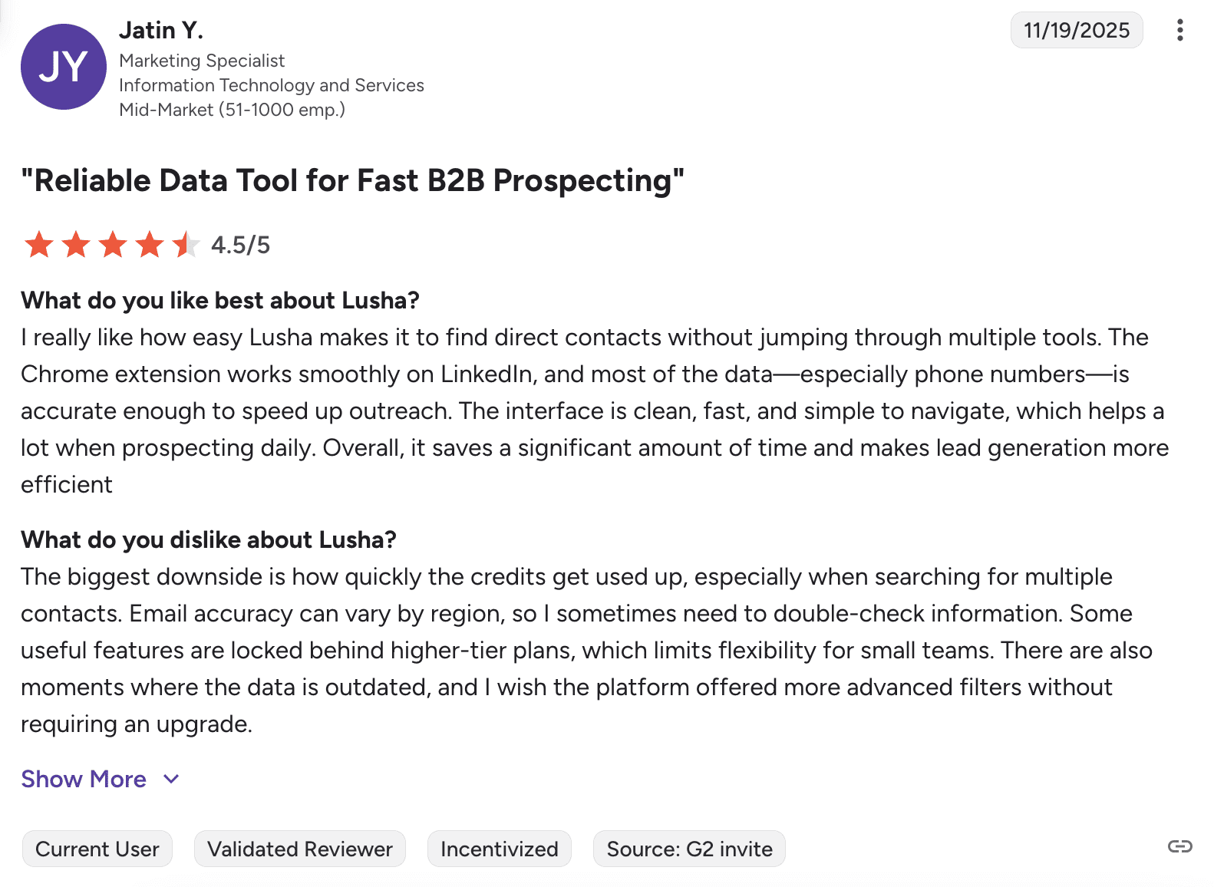Open the "Reliable Data Tool" review title
1214x887 pixels.
(352, 181)
